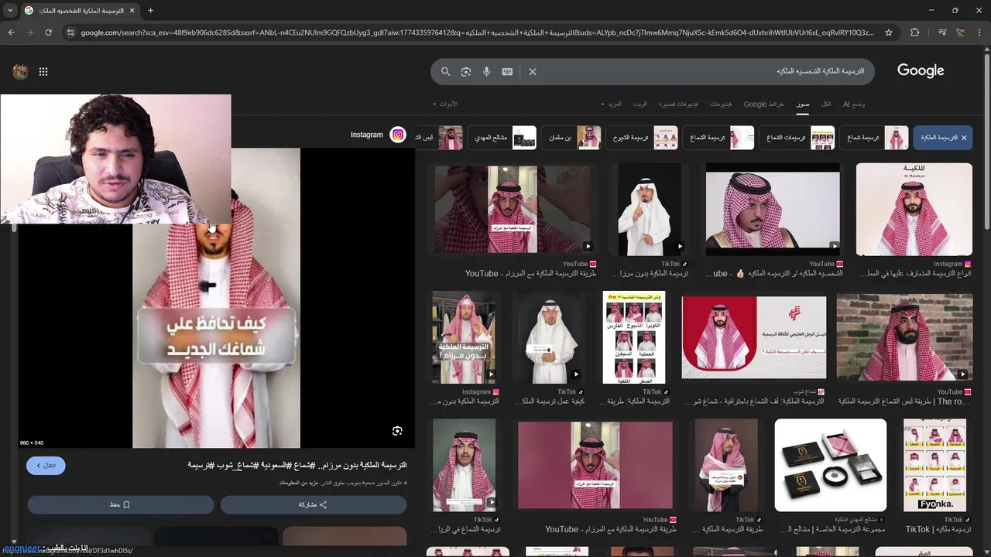The width and height of the screenshot is (991, 557).
Task: Select the صور (Images) tab
Action: pyautogui.click(x=803, y=104)
